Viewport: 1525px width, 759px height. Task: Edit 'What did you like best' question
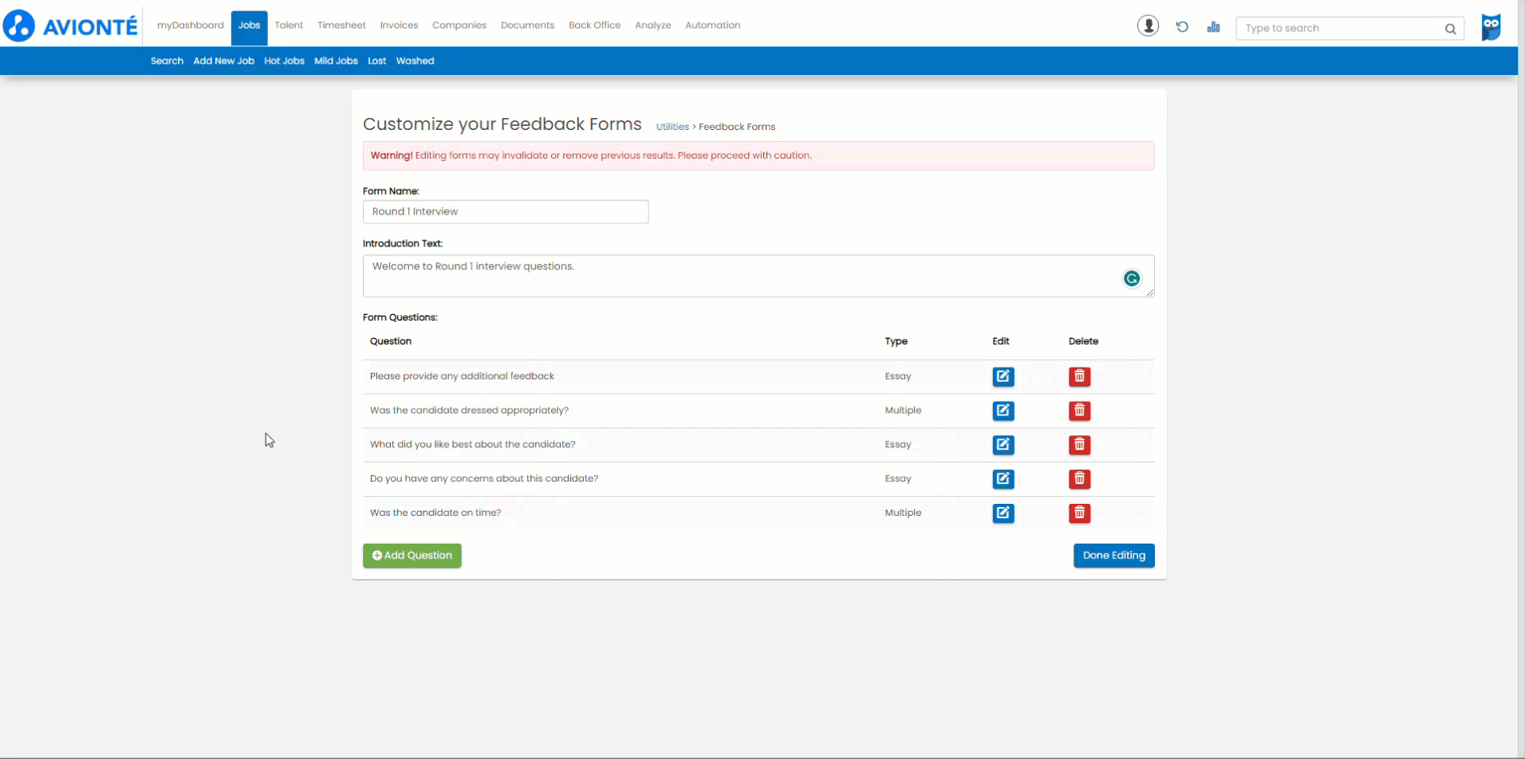coord(1003,445)
